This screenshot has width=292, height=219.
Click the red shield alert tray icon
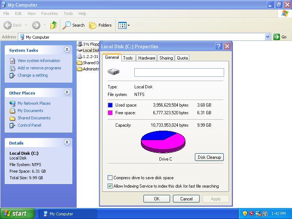click(251, 214)
